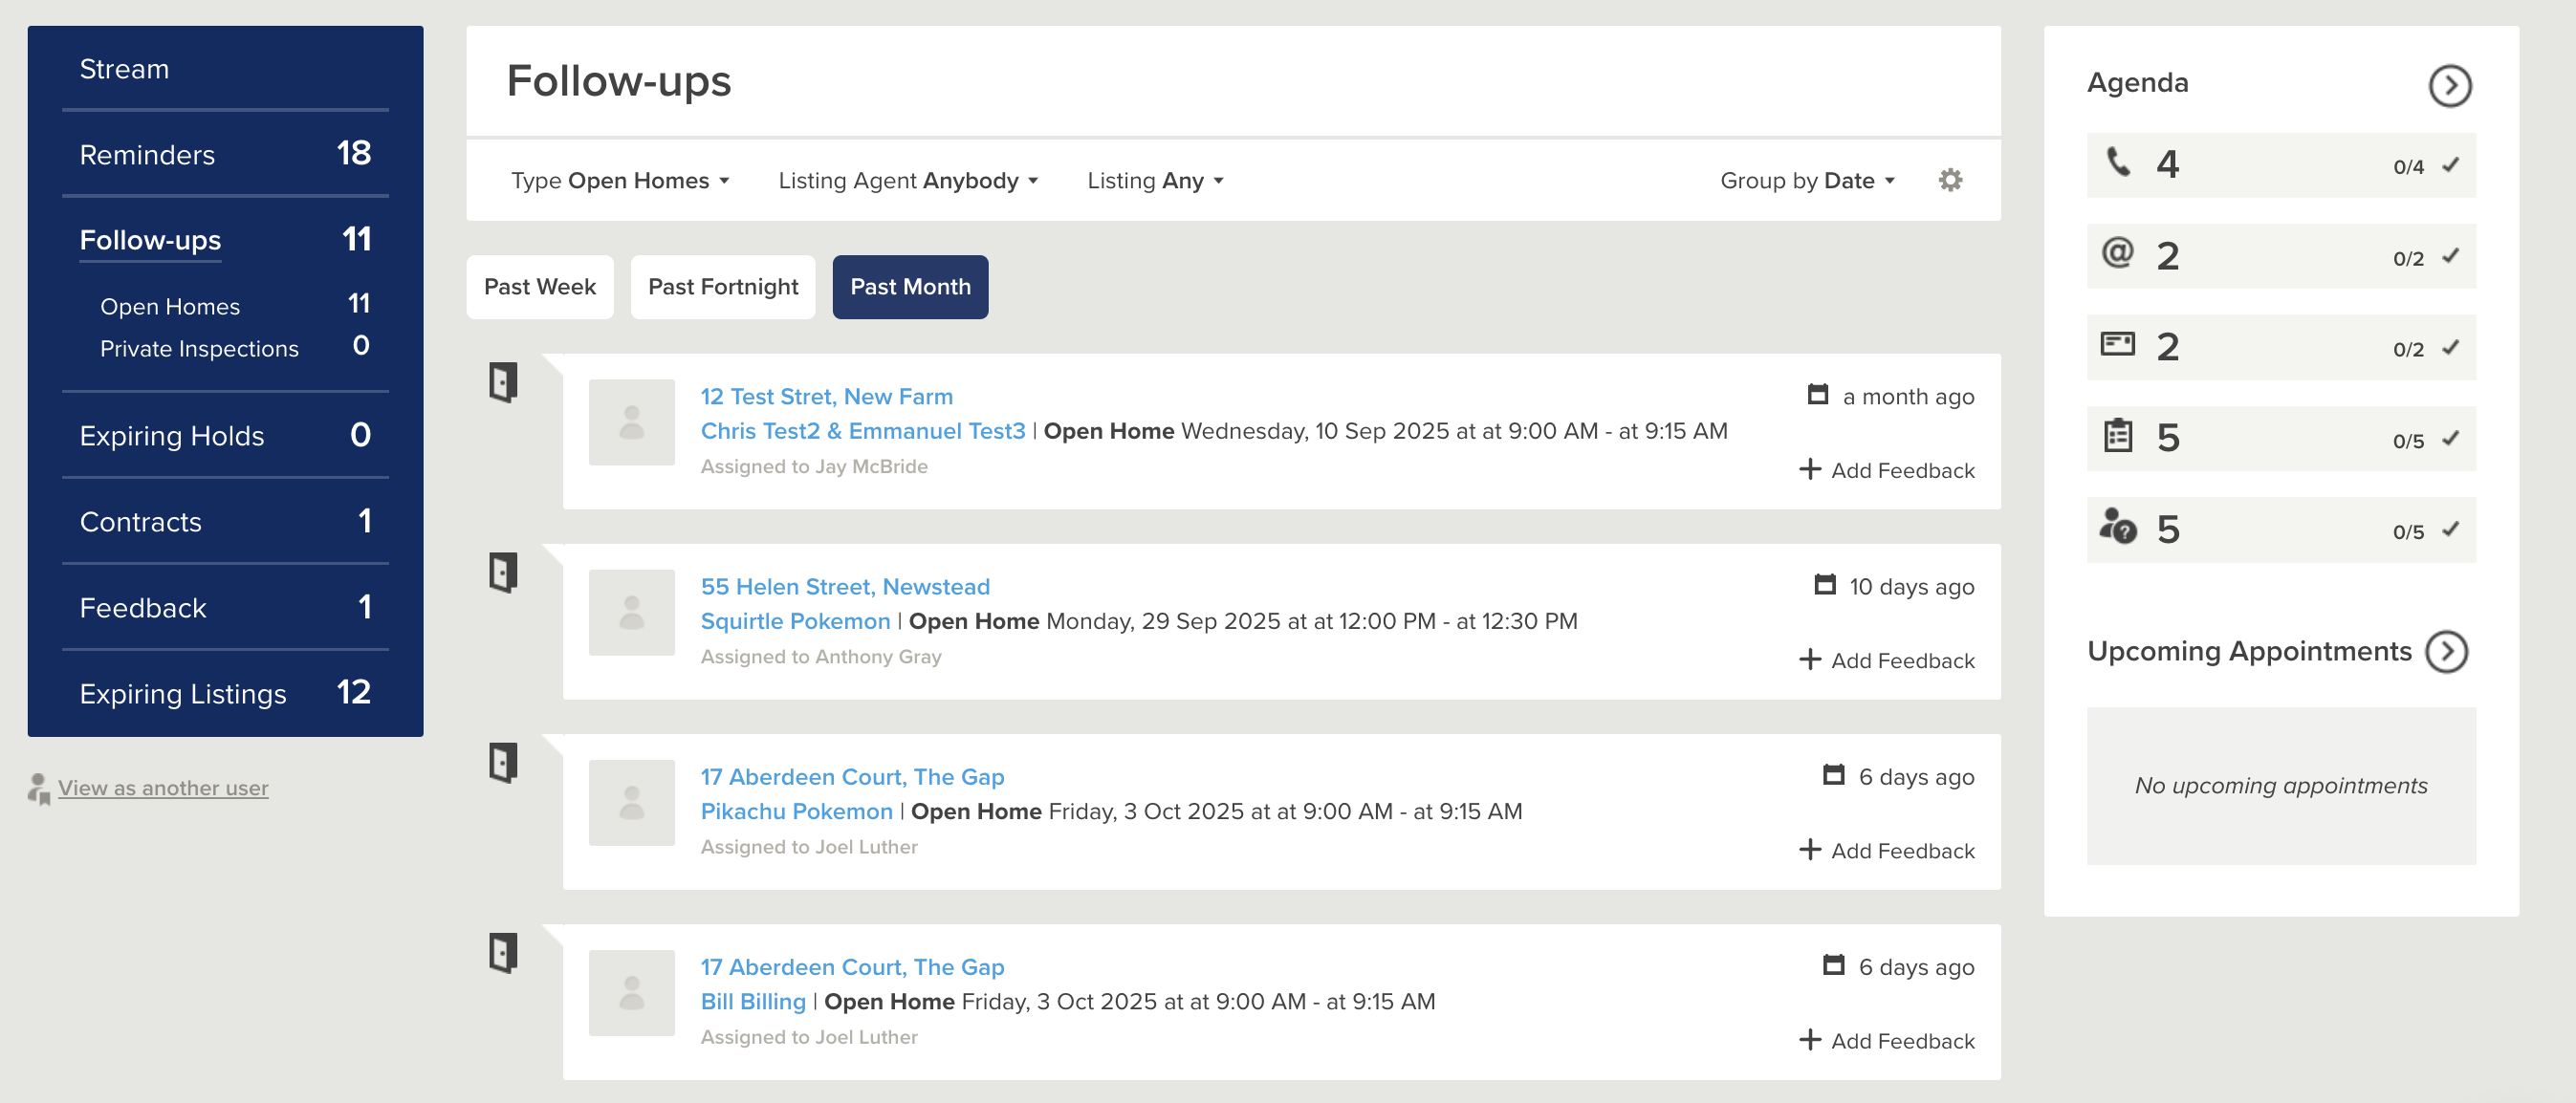Tick the checkmark for phone calls 0/4
The width and height of the screenshot is (2576, 1103).
2450,165
